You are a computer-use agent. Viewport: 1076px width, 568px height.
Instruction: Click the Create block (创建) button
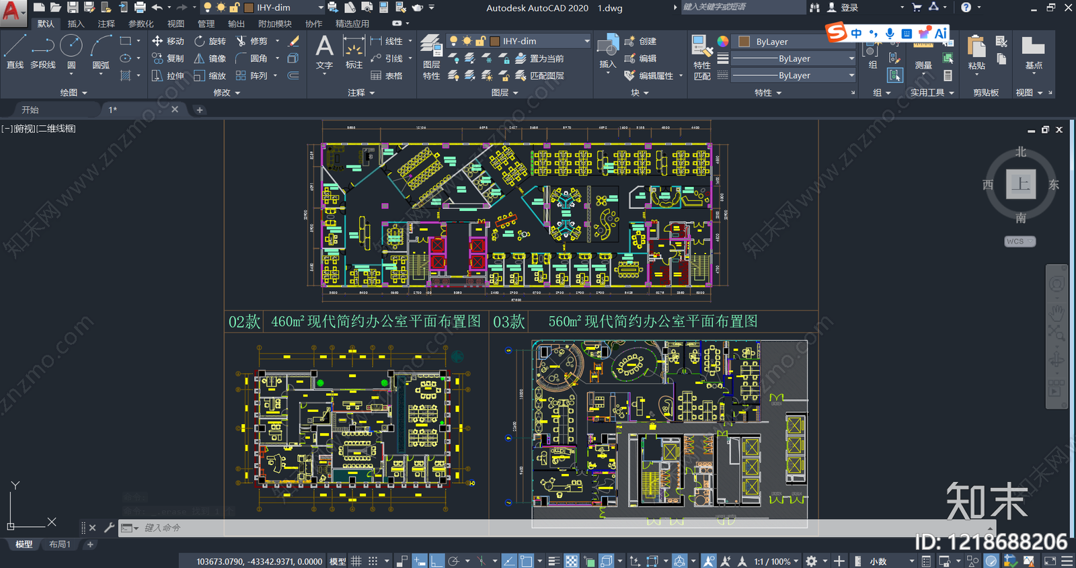point(641,41)
